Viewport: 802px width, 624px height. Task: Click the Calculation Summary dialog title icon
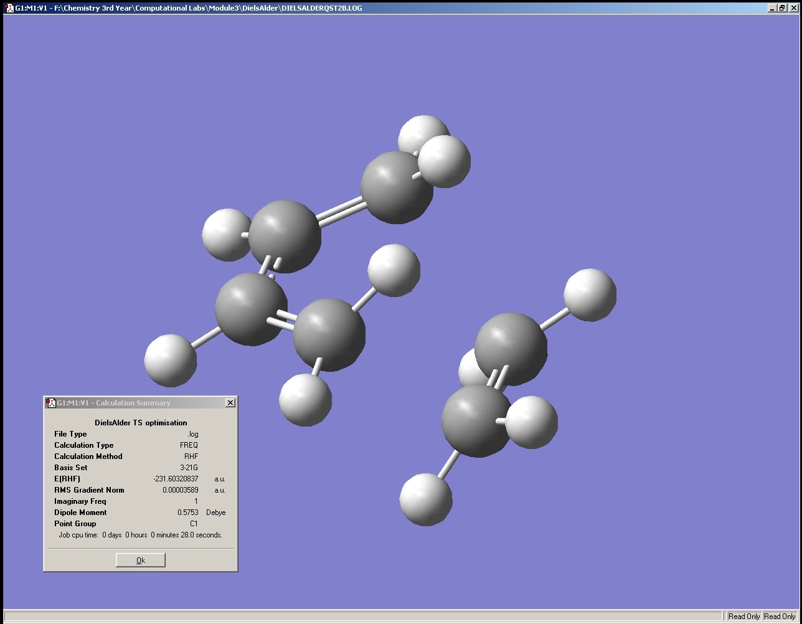(50, 403)
